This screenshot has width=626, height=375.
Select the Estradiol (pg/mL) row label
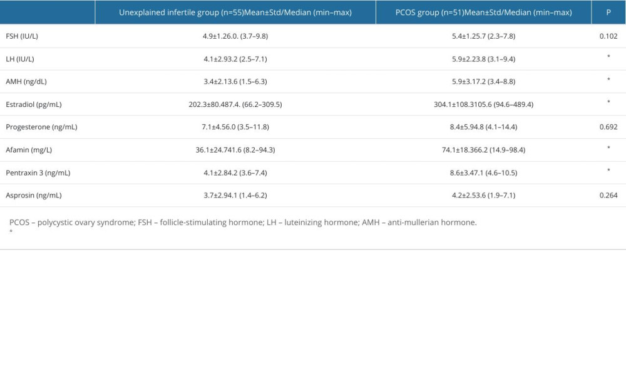coord(34,104)
